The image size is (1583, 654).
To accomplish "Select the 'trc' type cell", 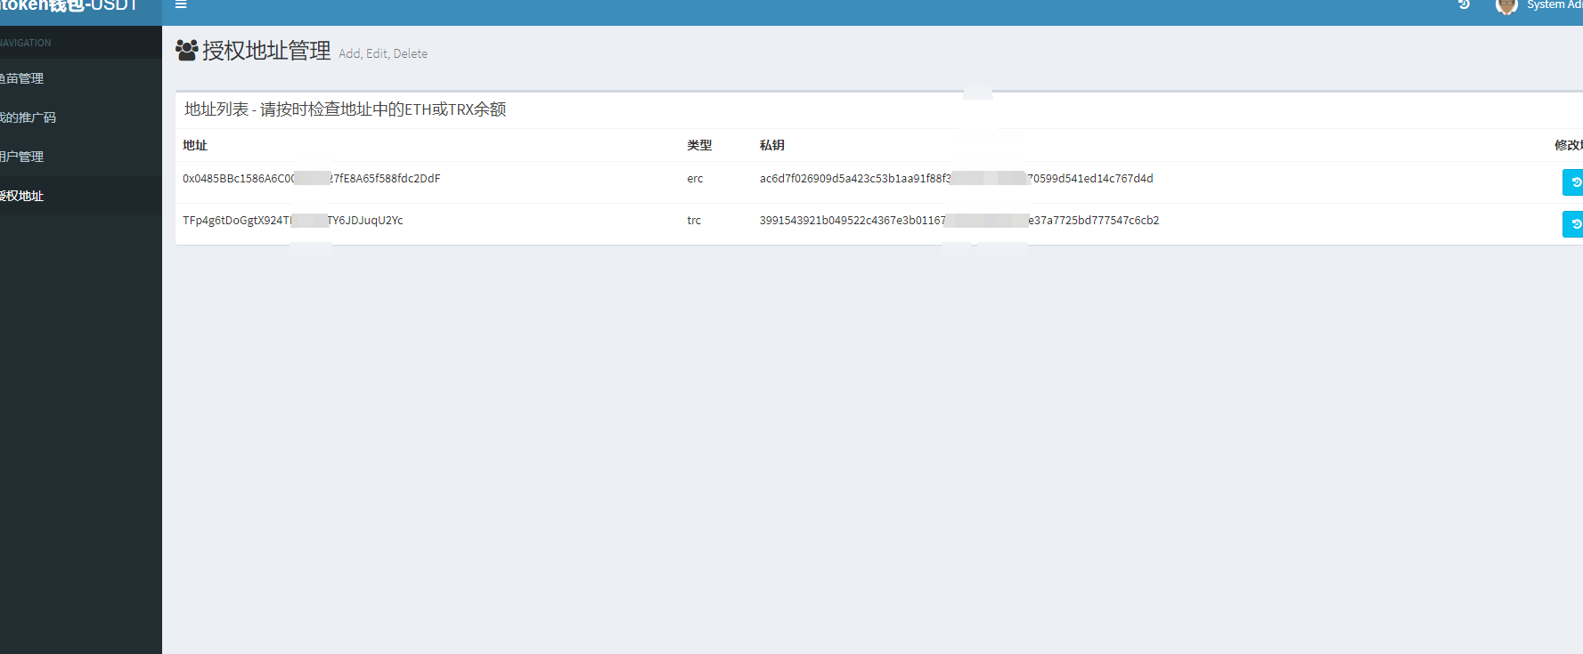I will pyautogui.click(x=694, y=221).
